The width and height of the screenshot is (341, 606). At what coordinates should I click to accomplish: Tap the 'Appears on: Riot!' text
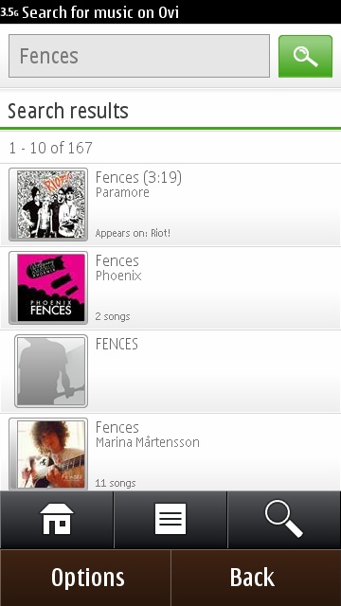[x=133, y=233]
